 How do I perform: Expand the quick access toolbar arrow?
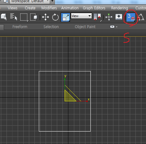tap(52, 1)
